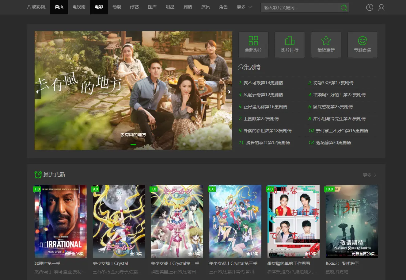Viewport: 406px width, 280px height.
Task: Open the 专题合集 smiley icon tile
Action: click(x=362, y=44)
